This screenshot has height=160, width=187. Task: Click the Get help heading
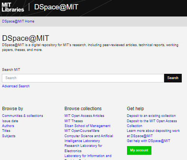tap(135, 109)
